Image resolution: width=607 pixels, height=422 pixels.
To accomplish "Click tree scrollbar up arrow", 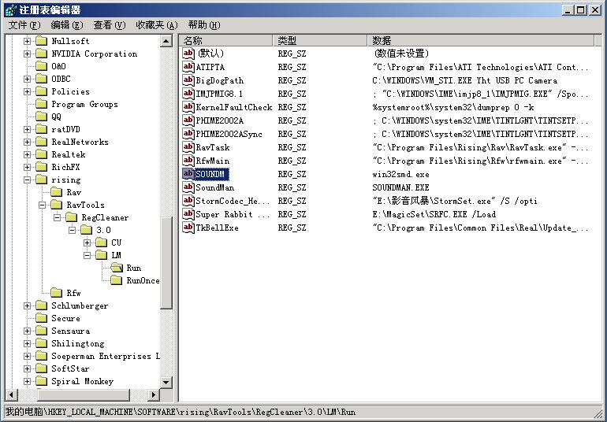I will tap(166, 41).
